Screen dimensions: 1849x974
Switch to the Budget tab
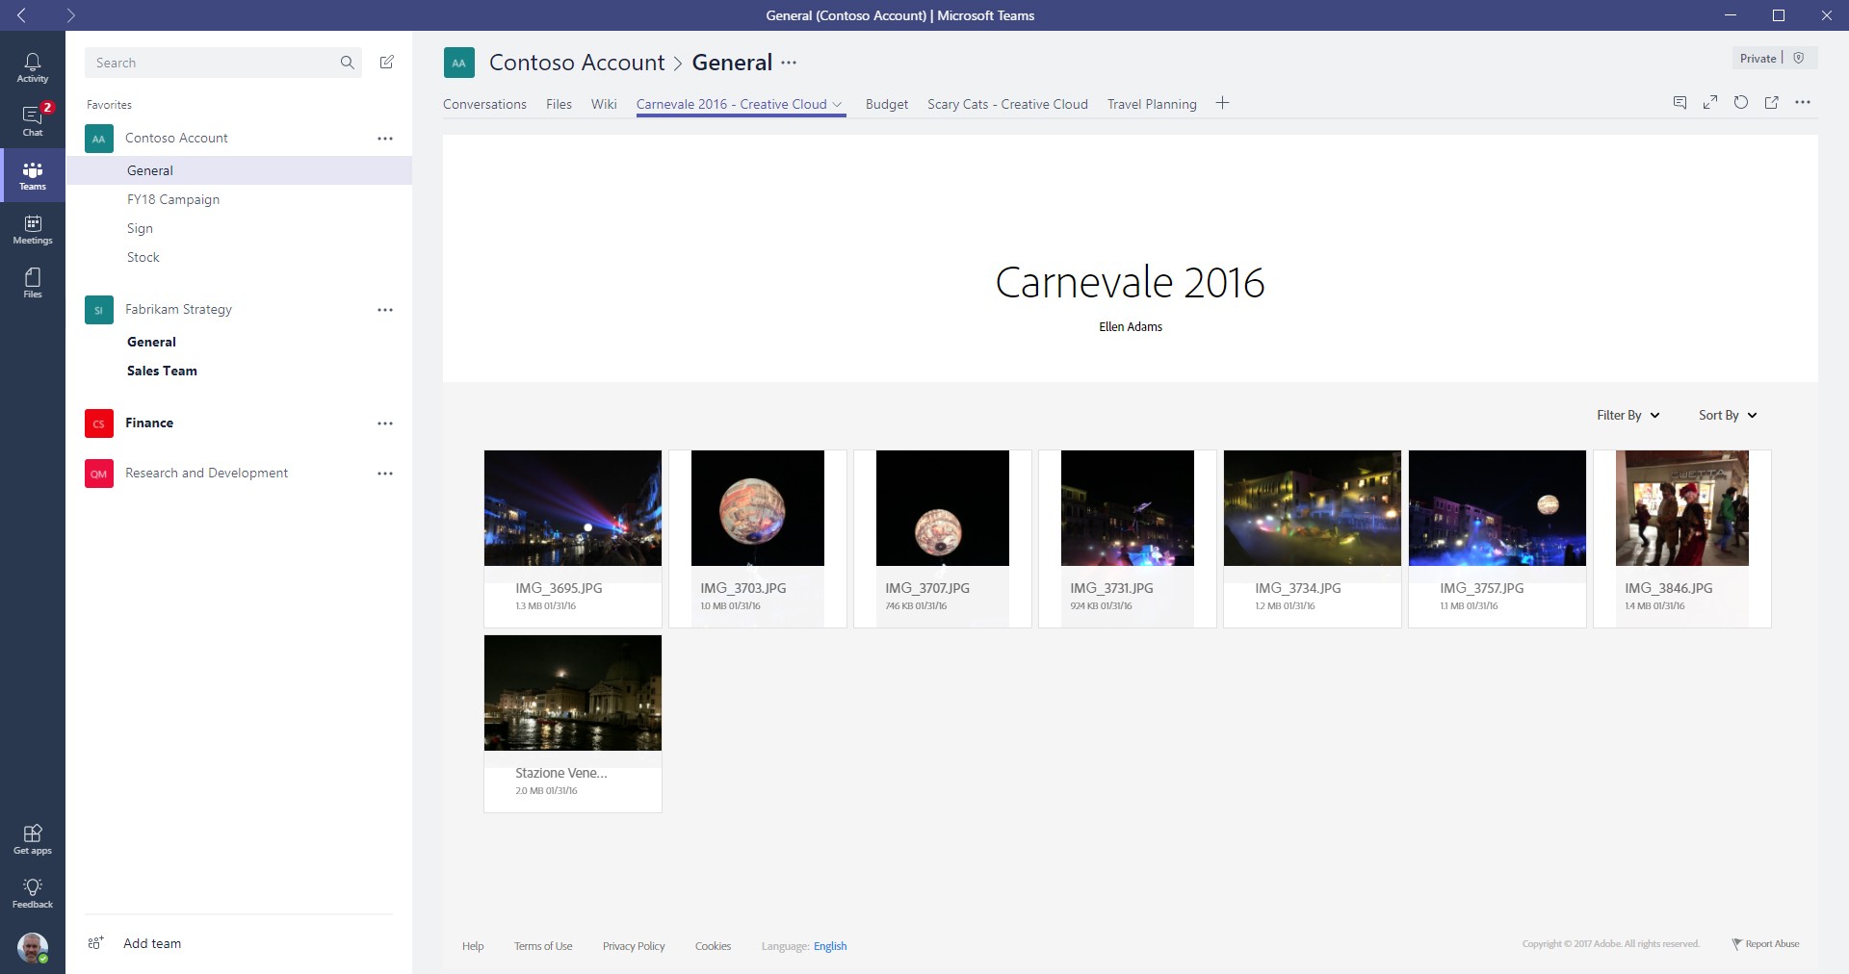886,104
